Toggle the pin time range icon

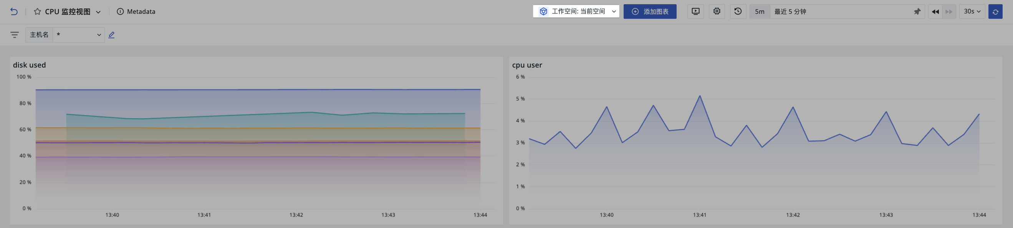pyautogui.click(x=917, y=12)
